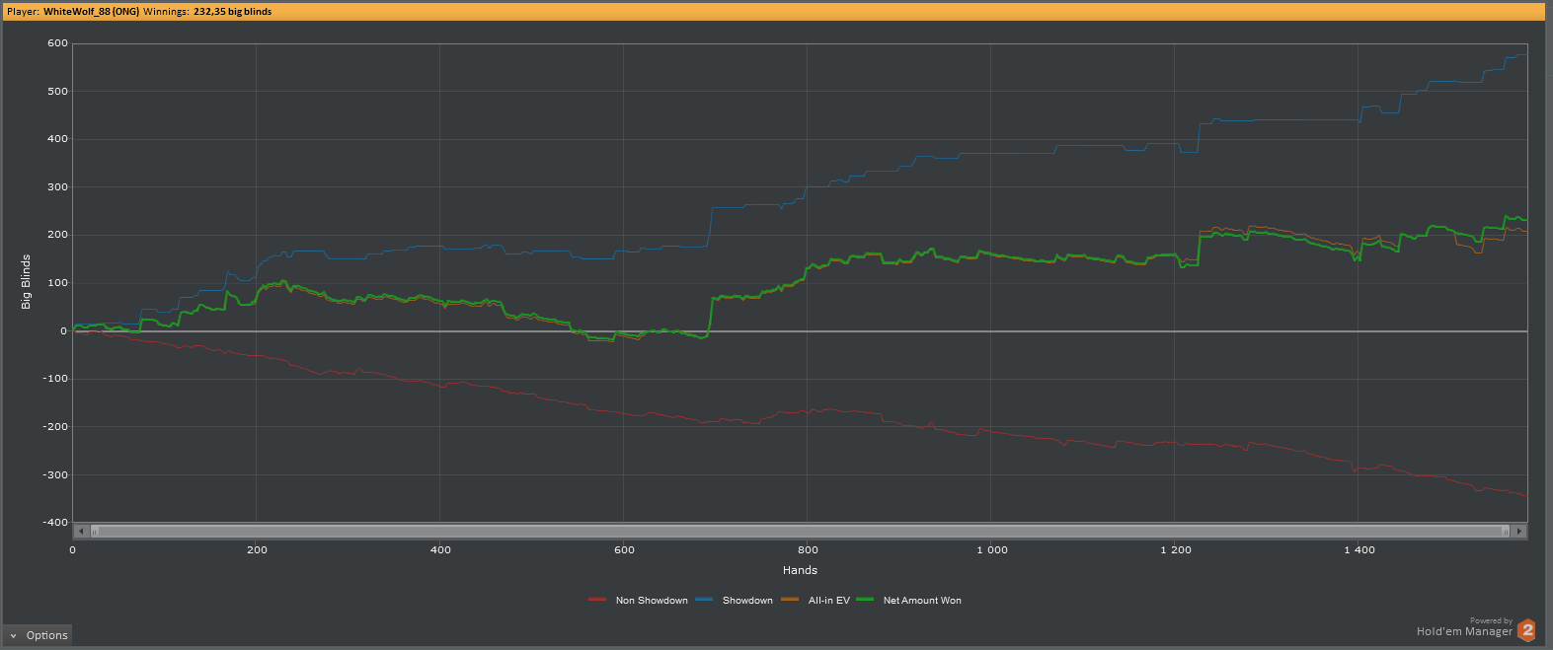Click the red Non Showdown legend swatch

(x=596, y=600)
